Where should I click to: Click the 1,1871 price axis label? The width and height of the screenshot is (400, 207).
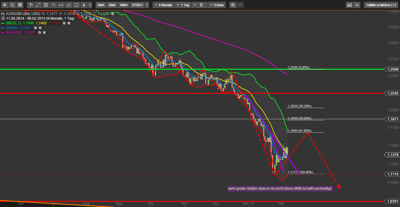coord(392,119)
